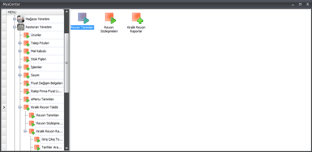Viewport: 312px width, 152px height.
Task: Expand the Talep Föyleri node
Action: pyautogui.click(x=20, y=43)
